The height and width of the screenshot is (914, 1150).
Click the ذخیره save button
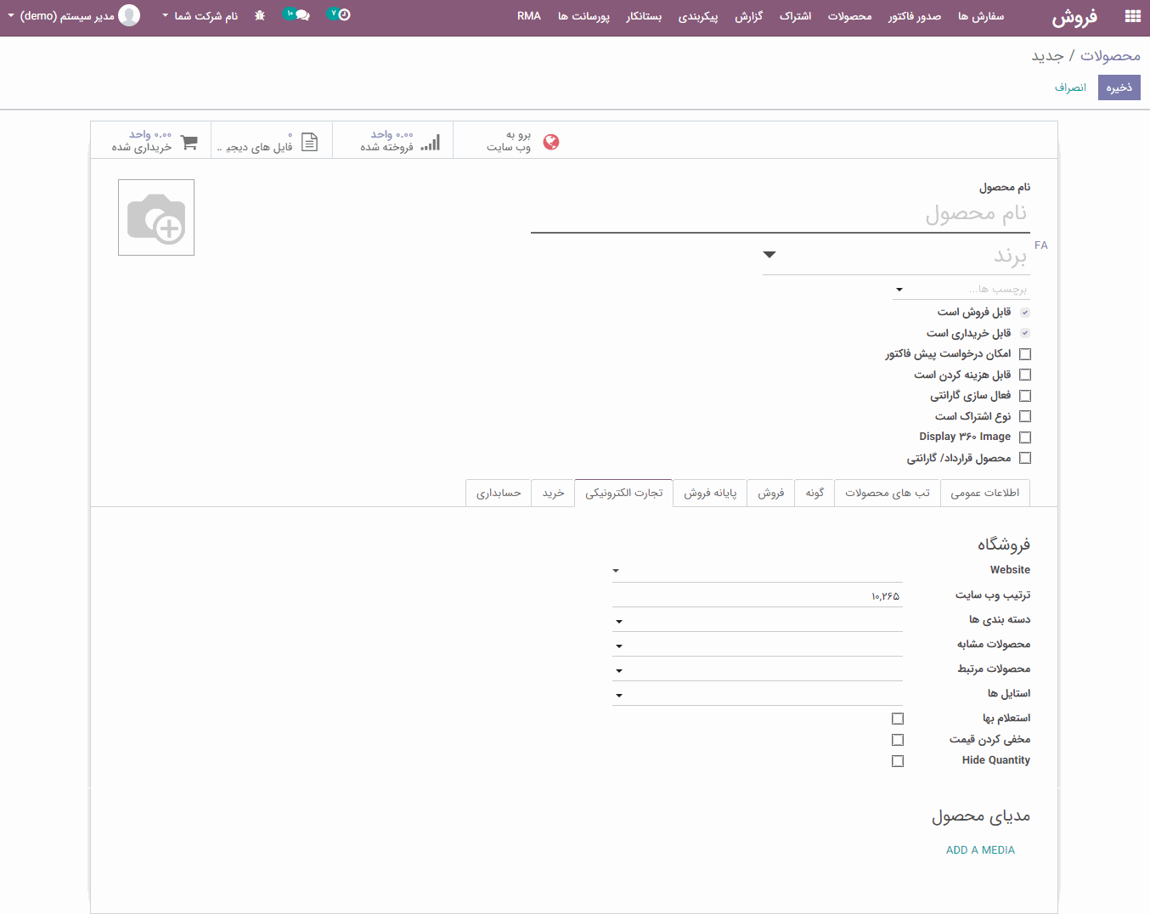[1119, 87]
